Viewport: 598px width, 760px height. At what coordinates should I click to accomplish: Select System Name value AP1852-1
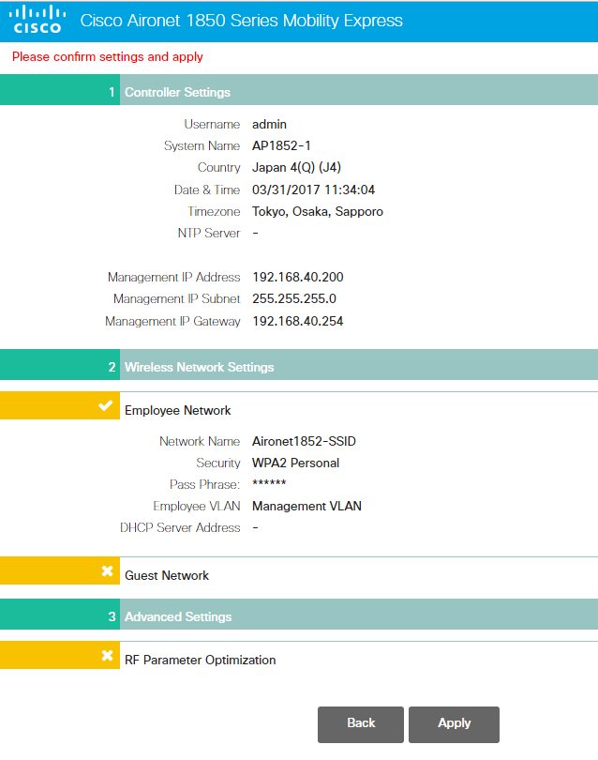[x=281, y=145]
